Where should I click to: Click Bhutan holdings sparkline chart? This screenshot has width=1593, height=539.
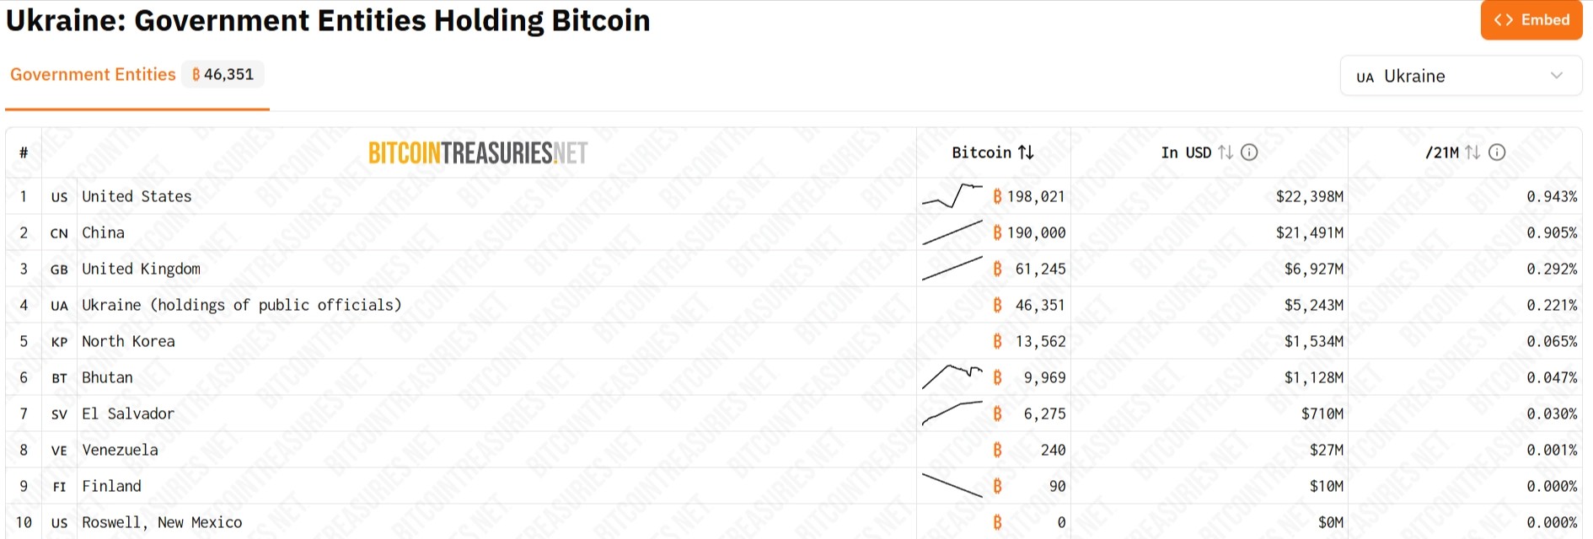(952, 376)
